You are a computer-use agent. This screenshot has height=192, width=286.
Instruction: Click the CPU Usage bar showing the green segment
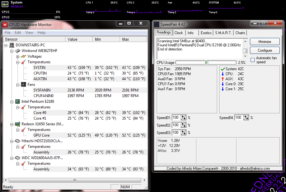[221, 63]
